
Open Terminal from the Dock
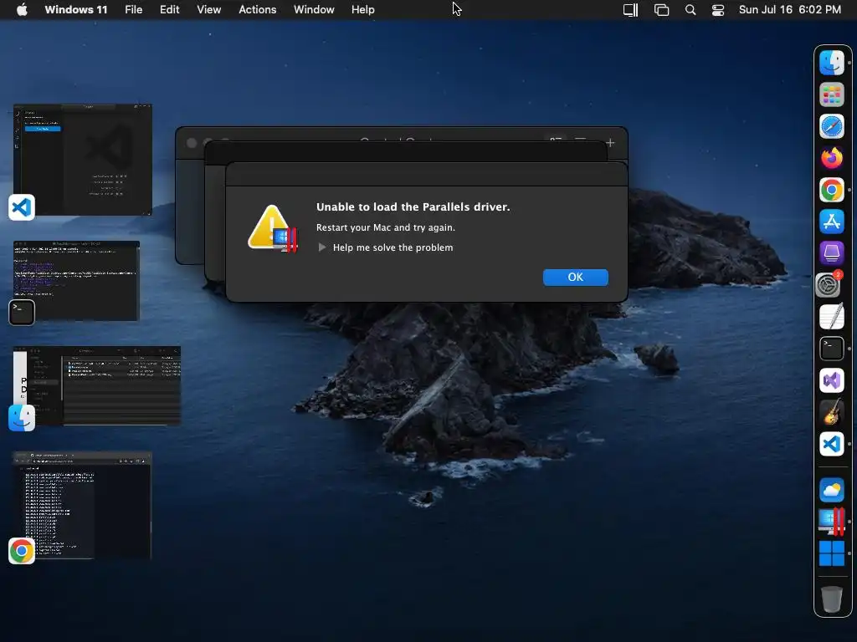point(832,349)
